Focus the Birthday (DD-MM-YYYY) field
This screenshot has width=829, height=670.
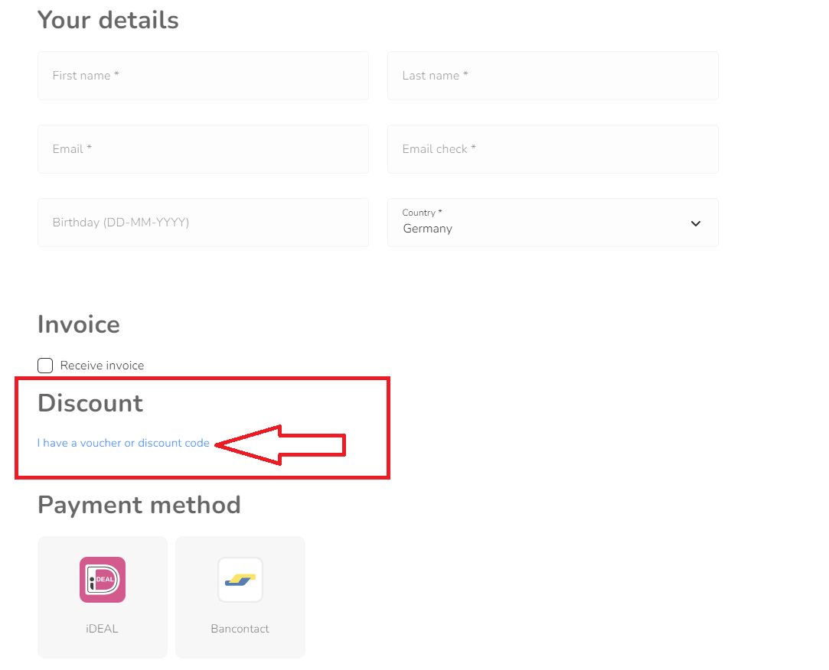point(203,223)
